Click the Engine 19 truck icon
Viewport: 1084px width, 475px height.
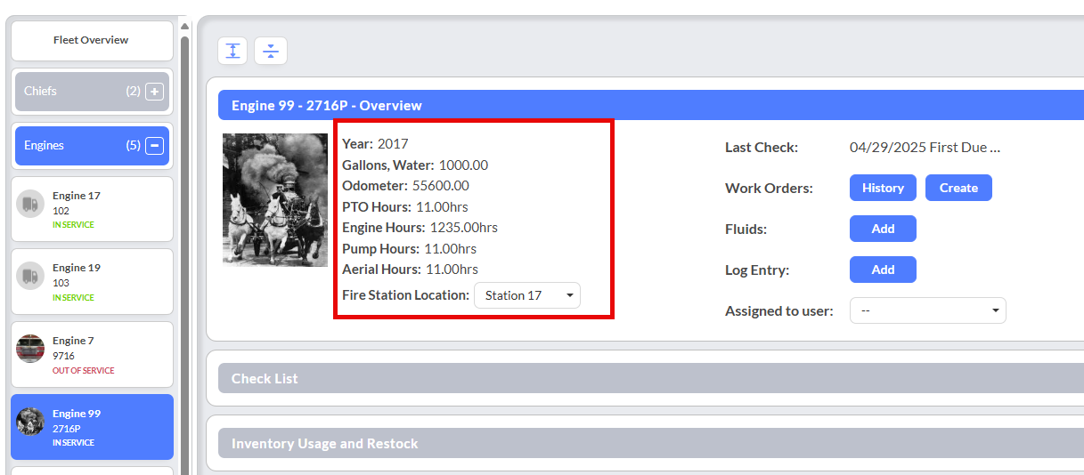30,277
